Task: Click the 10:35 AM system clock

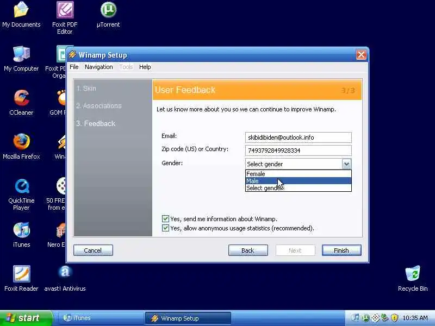Action: [x=415, y=318]
